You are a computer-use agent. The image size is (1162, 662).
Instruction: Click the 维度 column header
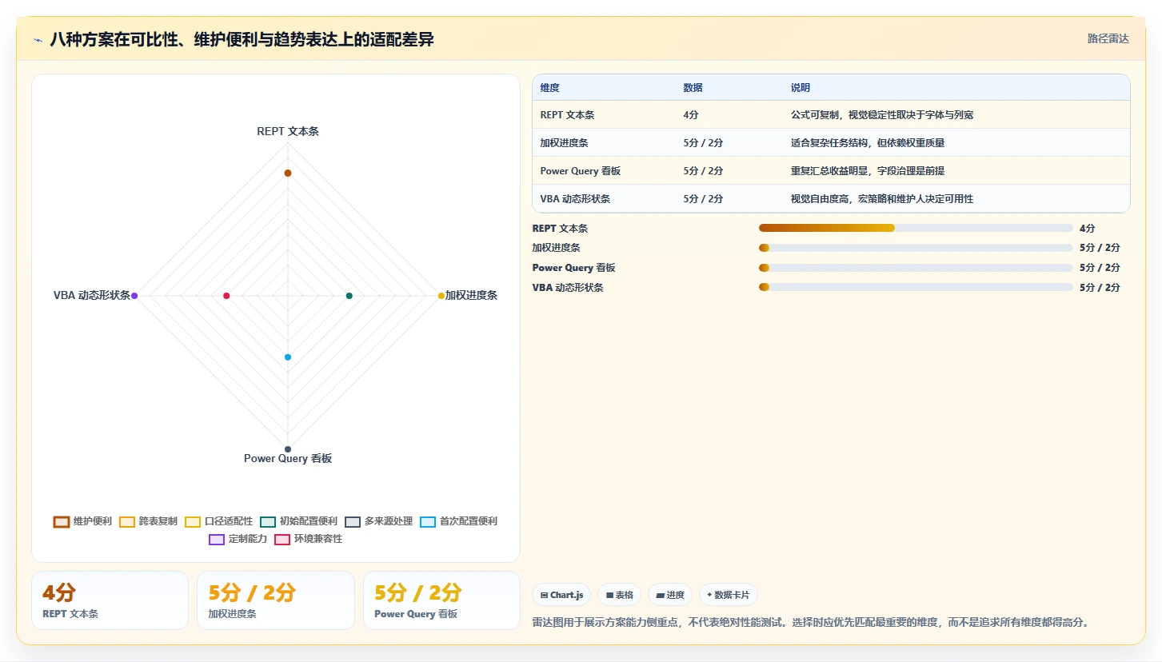tap(550, 88)
